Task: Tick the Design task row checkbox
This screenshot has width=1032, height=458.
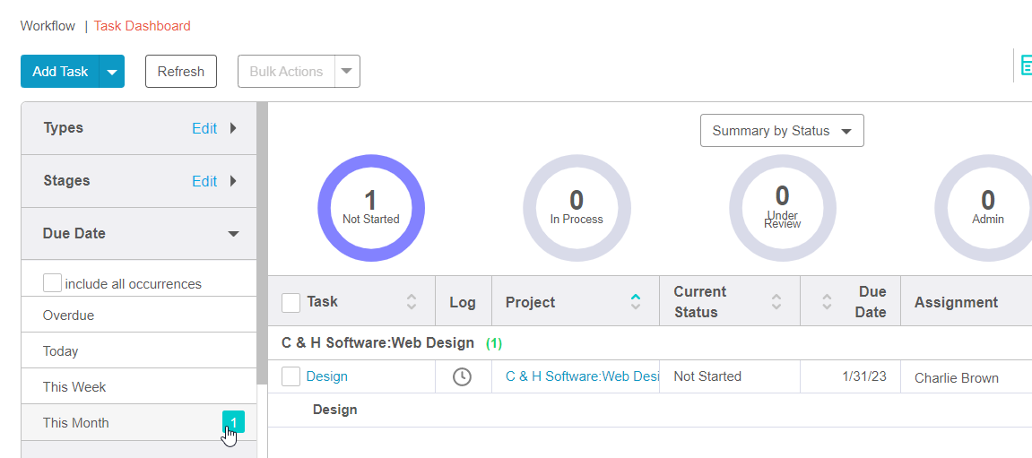Action: [x=291, y=376]
